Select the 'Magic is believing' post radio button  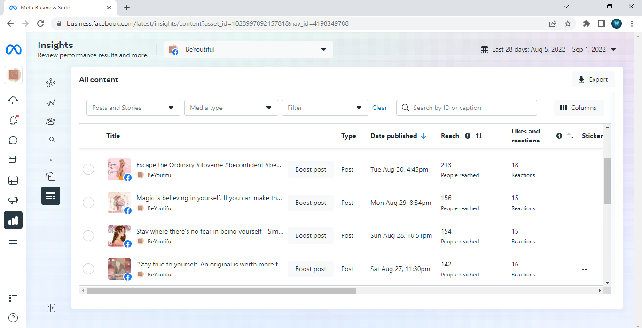click(88, 203)
